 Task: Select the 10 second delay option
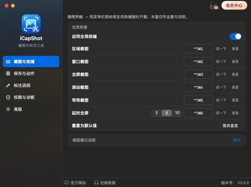(x=177, y=113)
